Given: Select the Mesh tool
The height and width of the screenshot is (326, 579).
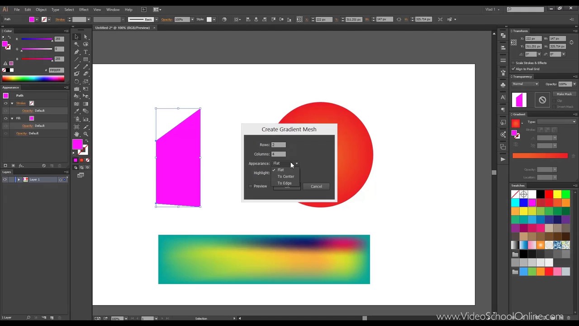Looking at the screenshot, I should pos(76,104).
